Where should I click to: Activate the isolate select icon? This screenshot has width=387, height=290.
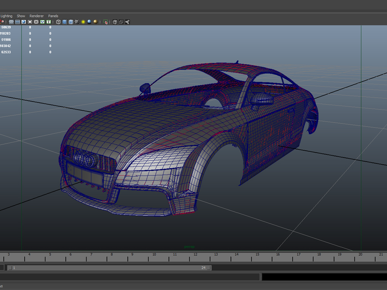tap(105, 22)
